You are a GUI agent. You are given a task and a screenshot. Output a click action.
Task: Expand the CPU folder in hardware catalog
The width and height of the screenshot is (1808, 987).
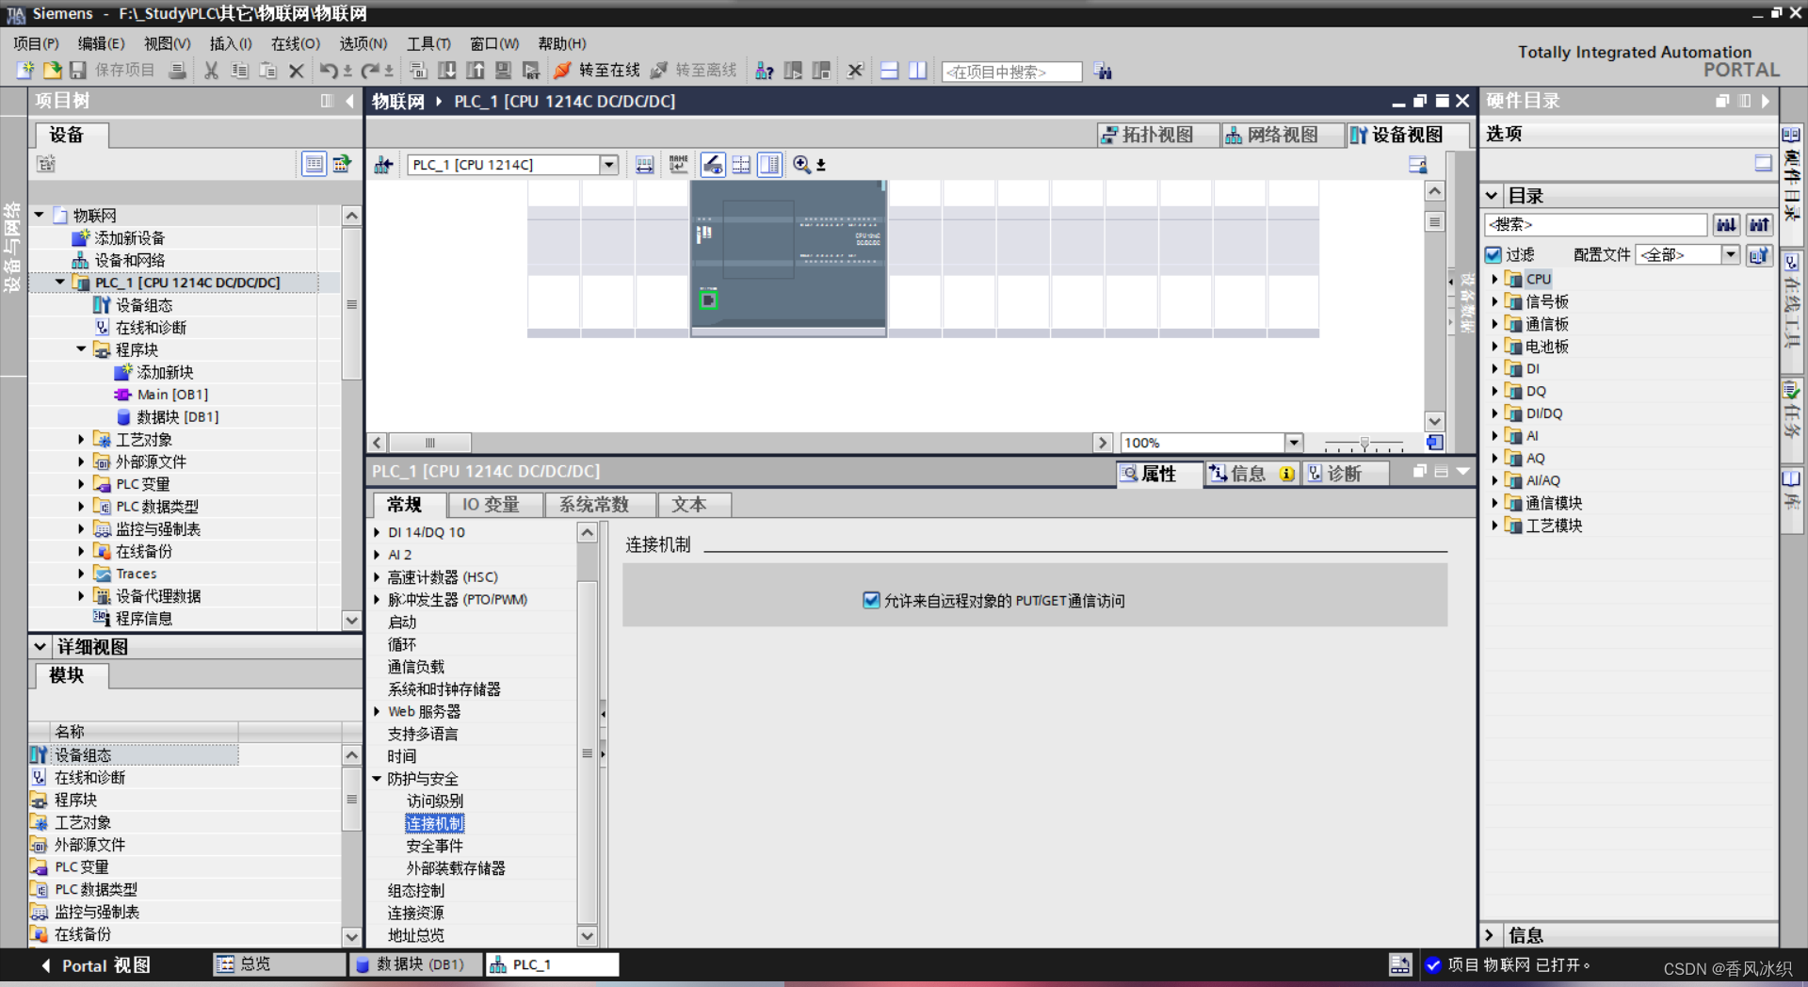pos(1494,279)
